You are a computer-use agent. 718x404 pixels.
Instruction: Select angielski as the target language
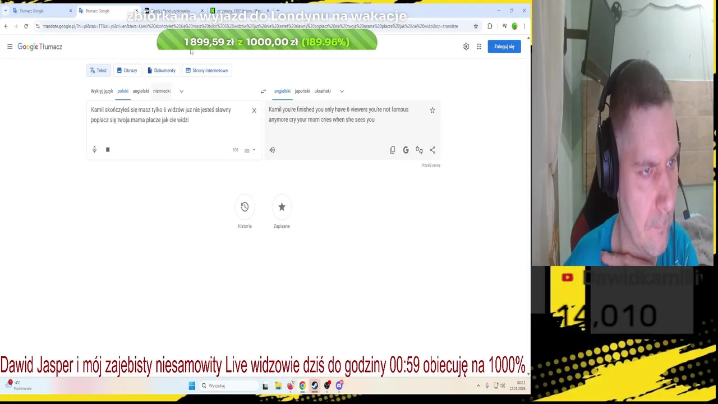pos(282,91)
